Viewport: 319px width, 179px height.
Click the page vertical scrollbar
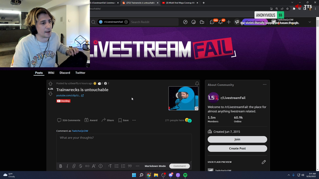[x=318, y=94]
